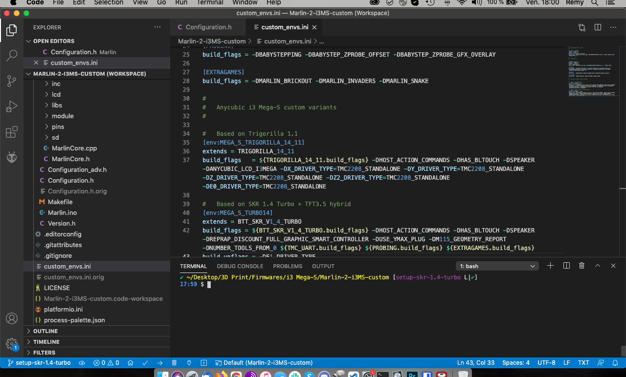The width and height of the screenshot is (626, 377).
Task: Click TXT language mode in status bar
Action: point(583,363)
